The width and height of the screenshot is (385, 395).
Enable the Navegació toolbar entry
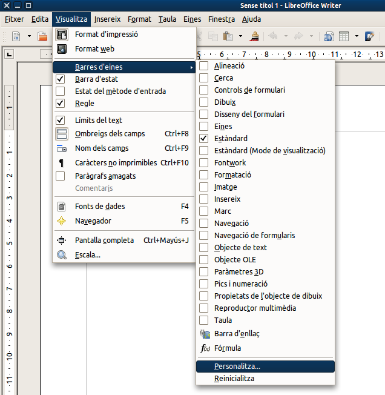265,224
